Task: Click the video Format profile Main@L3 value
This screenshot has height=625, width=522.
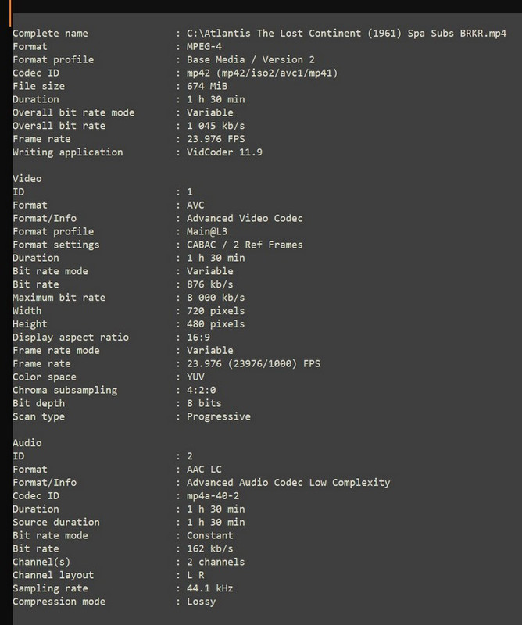Action: 207,231
